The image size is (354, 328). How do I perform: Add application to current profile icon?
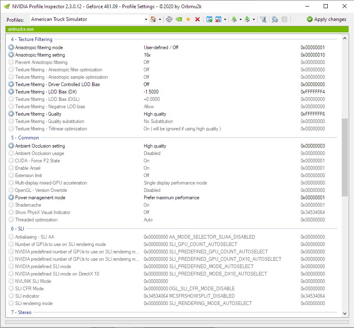click(209, 19)
